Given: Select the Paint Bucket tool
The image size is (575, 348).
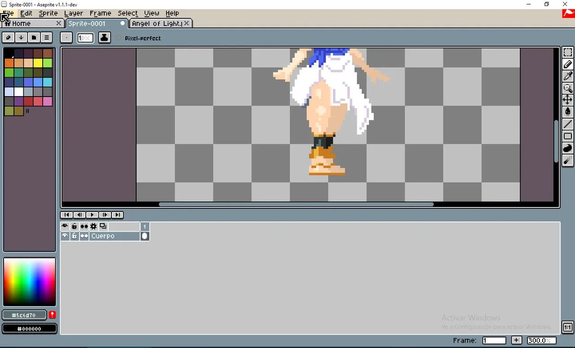Looking at the screenshot, I should (567, 112).
